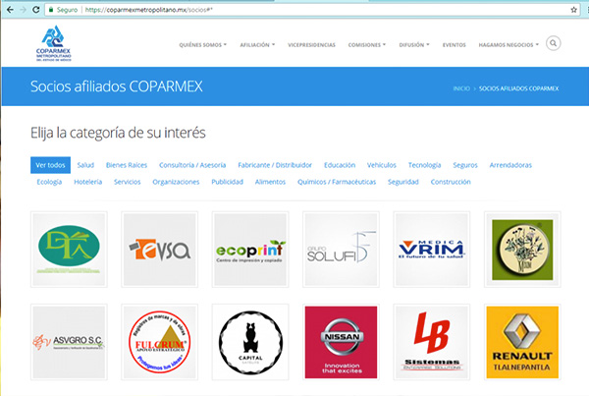The width and height of the screenshot is (589, 396).
Task: Open the Renault Tlalnepantla logo card
Action: point(522,342)
